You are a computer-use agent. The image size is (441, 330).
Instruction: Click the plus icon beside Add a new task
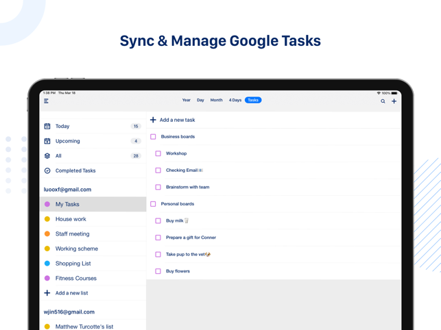pyautogui.click(x=153, y=120)
